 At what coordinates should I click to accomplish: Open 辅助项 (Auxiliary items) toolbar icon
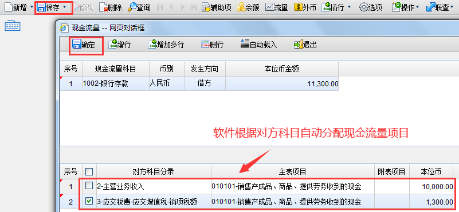206,7
